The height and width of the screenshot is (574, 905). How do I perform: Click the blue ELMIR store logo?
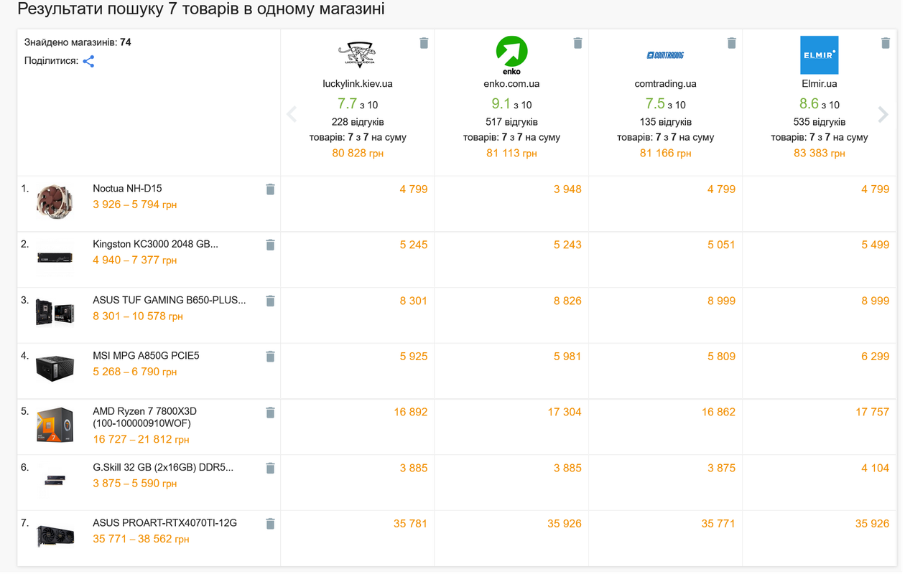[820, 55]
